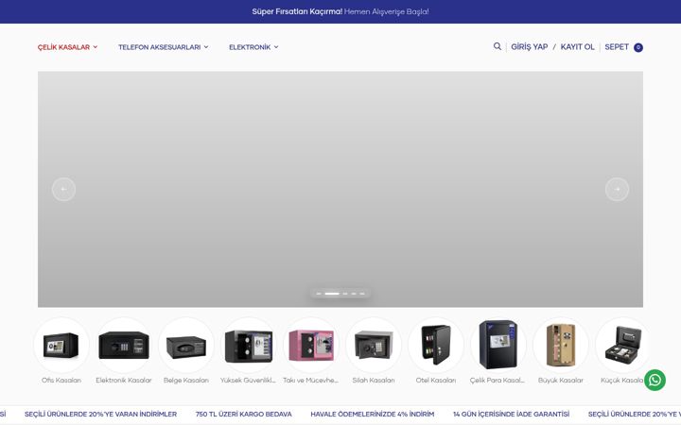Open Küçük Kasalar cash box image
Viewport: 681px width, 425px height.
(622, 346)
